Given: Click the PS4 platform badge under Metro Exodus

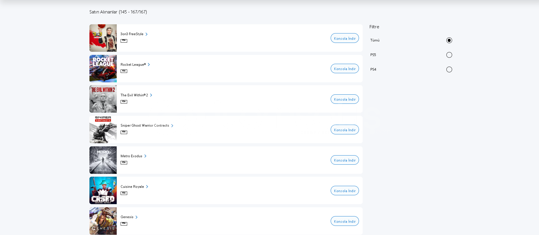Looking at the screenshot, I should (124, 163).
